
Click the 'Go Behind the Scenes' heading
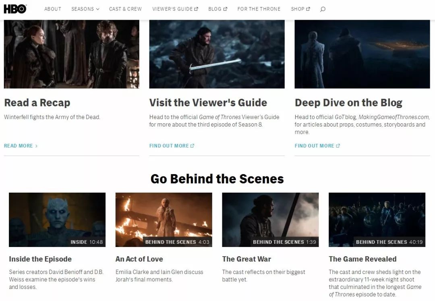point(217,179)
